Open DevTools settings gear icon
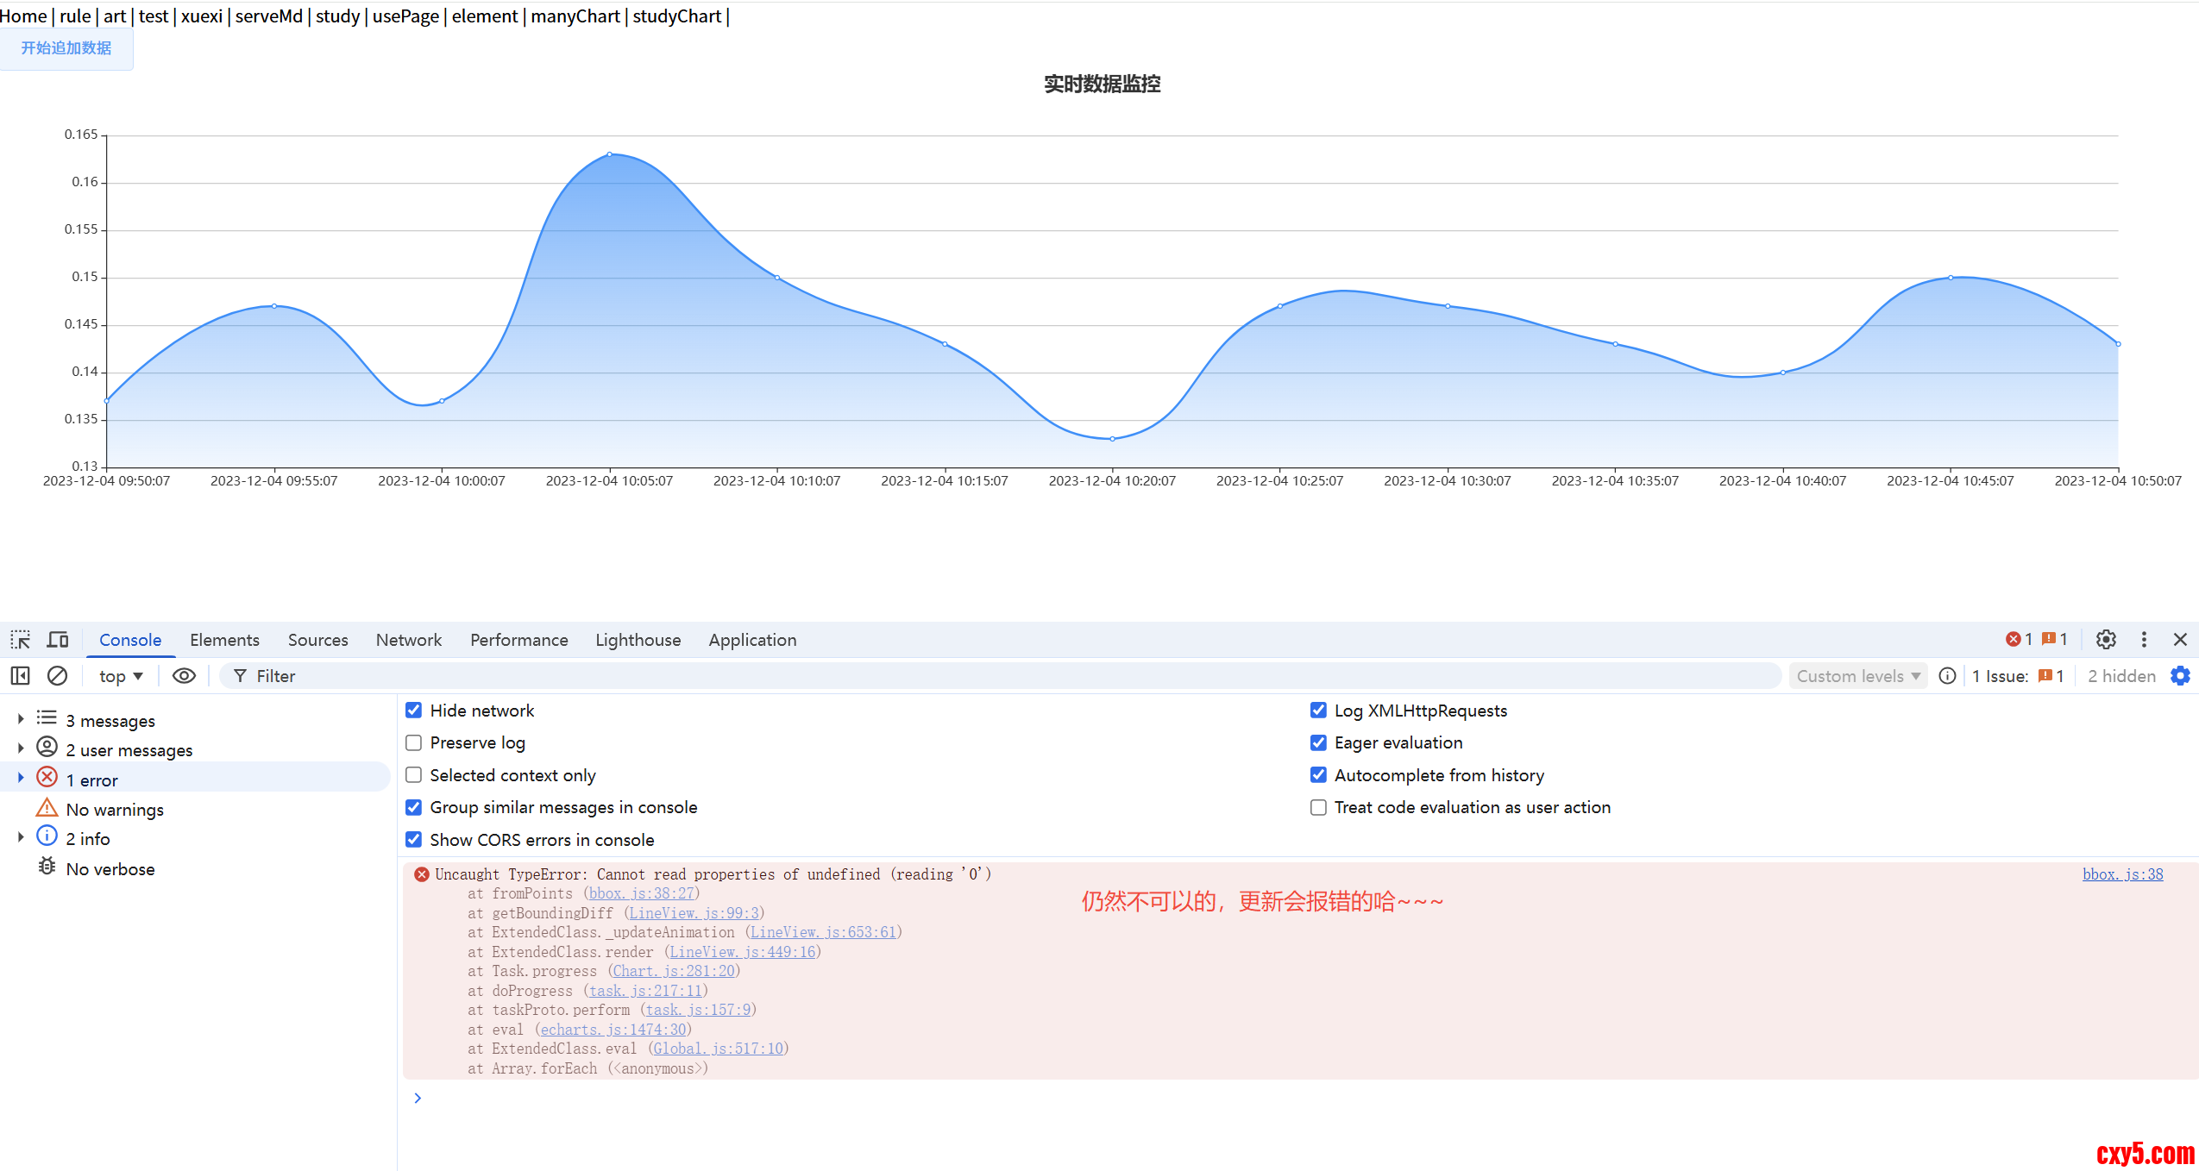This screenshot has height=1171, width=2199. [x=2106, y=640]
